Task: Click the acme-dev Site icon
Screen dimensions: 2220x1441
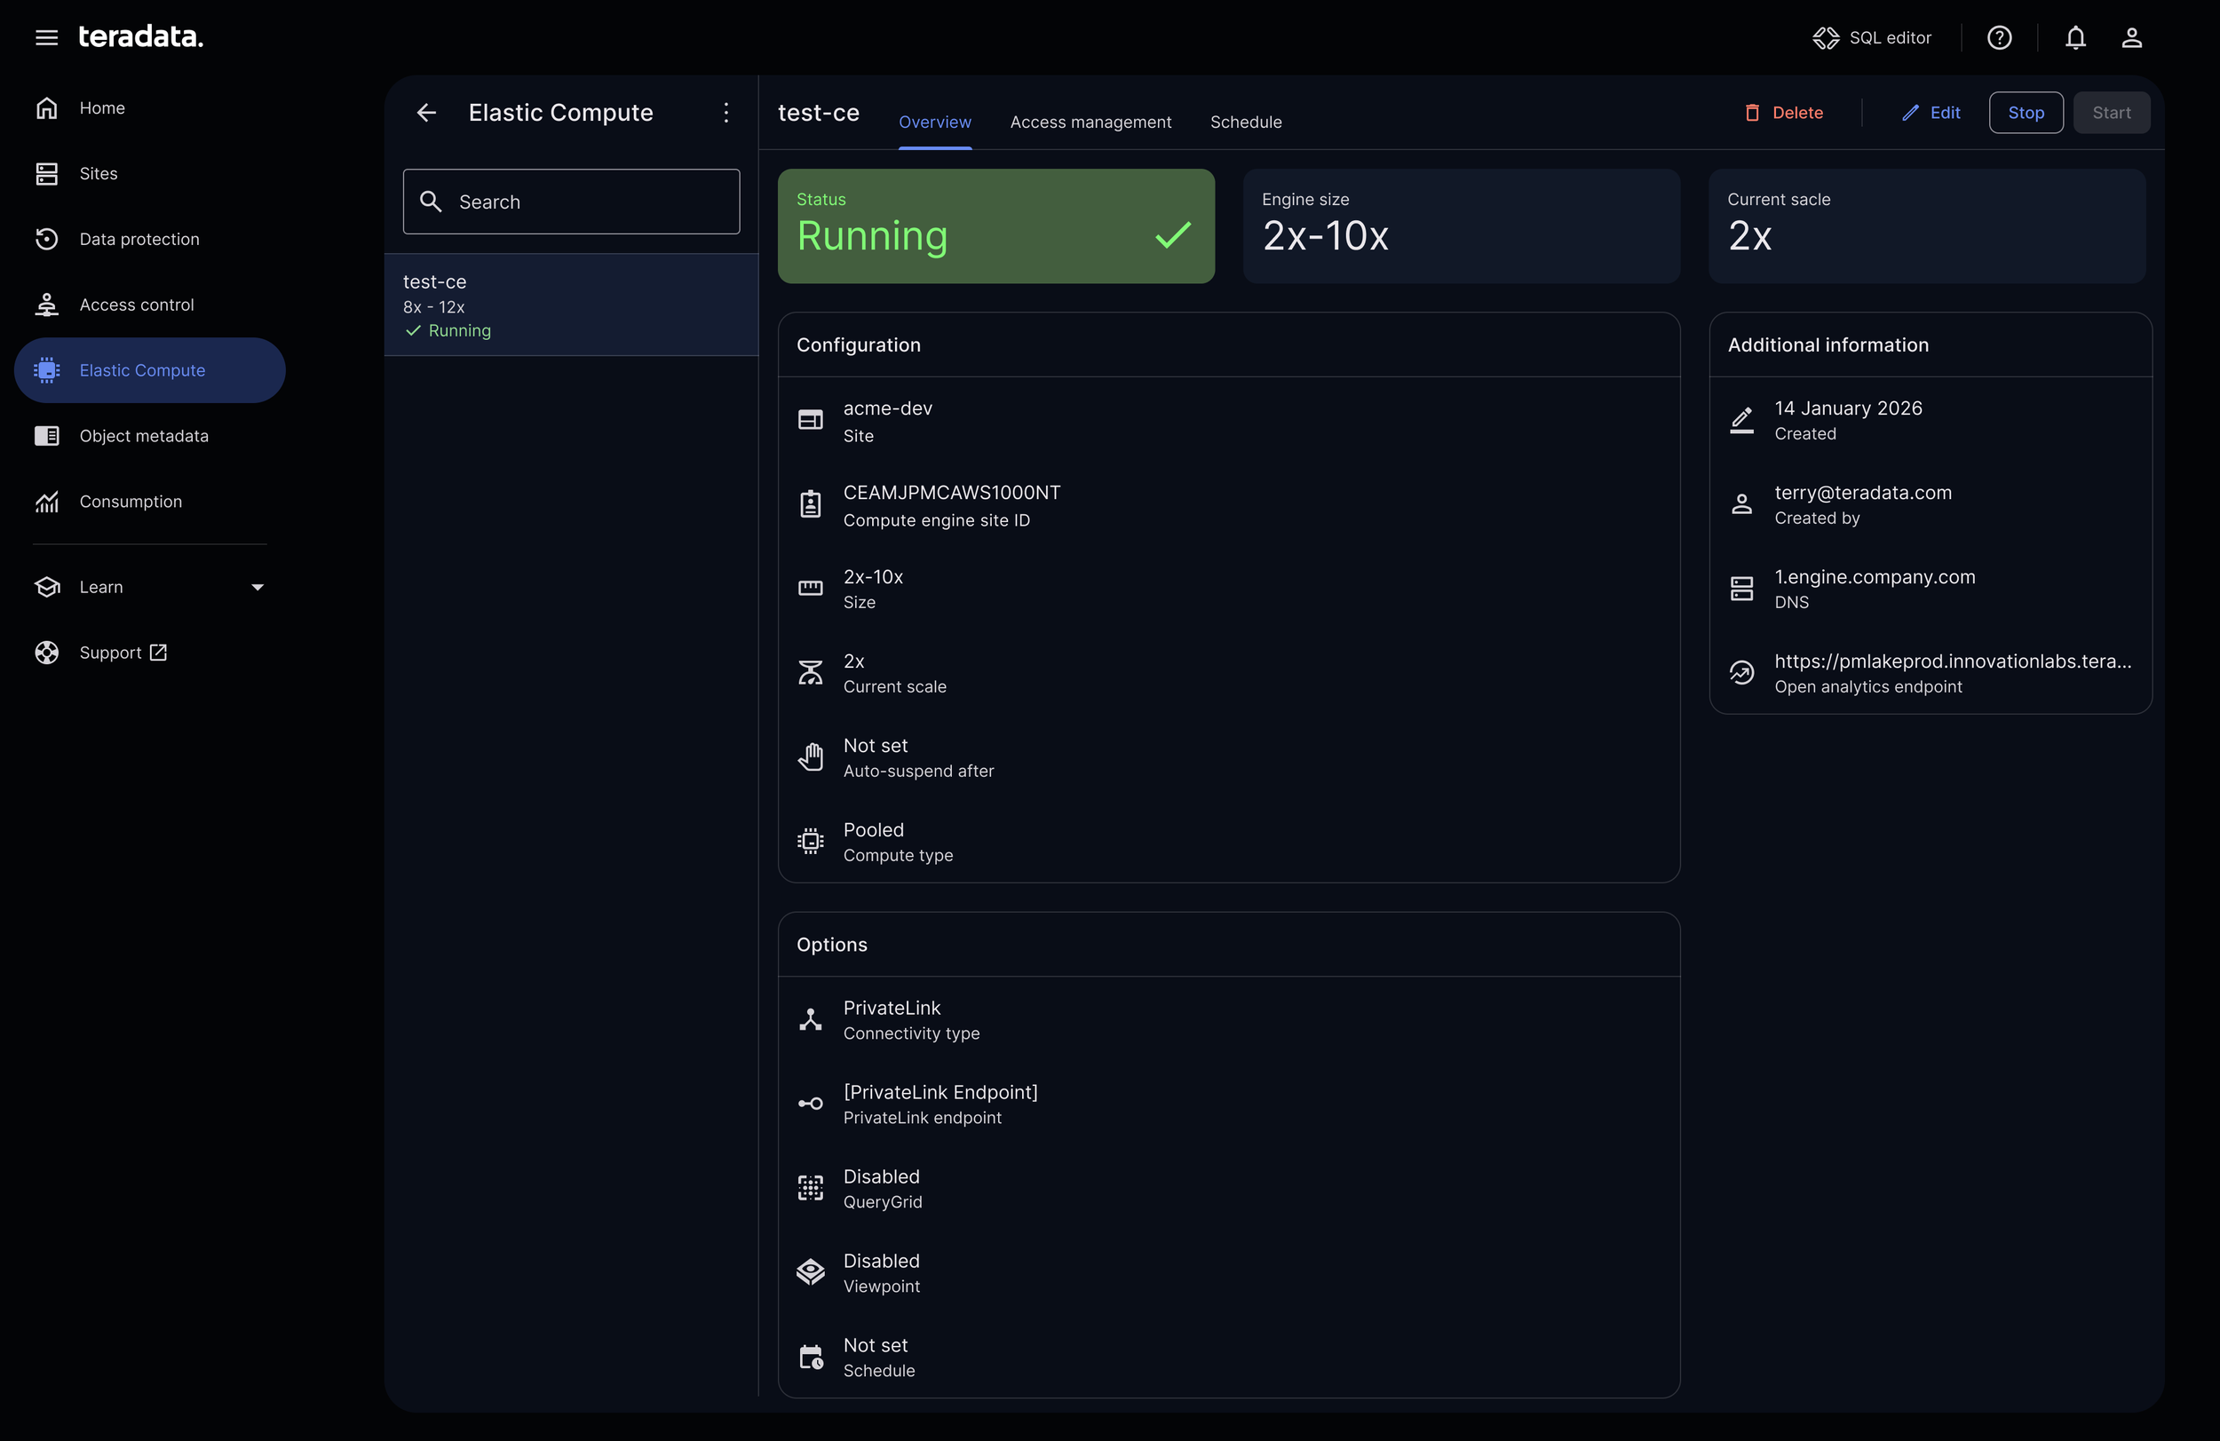Action: coord(811,420)
